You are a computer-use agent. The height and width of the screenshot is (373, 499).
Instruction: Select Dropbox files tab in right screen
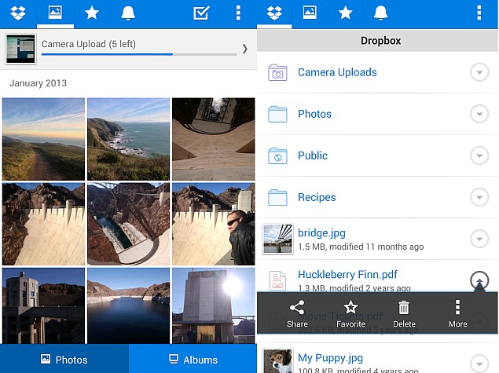274,13
